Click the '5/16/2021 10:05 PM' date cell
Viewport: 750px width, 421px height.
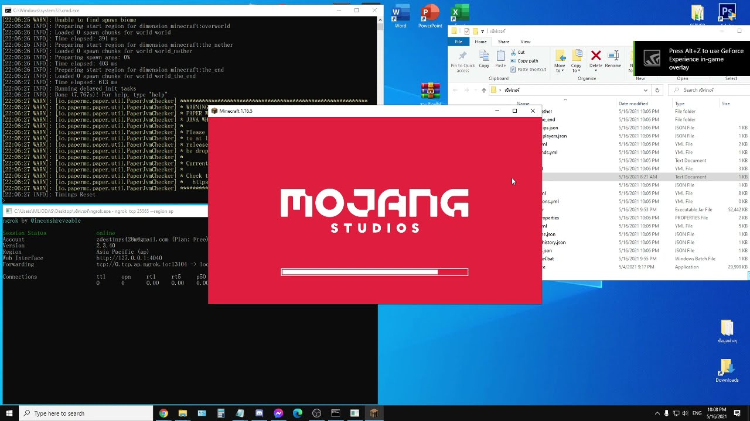[x=639, y=160]
